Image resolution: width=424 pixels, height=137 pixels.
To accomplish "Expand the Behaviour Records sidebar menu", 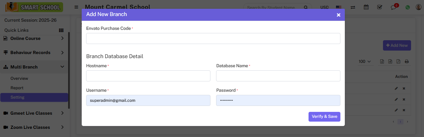I will [34, 52].
